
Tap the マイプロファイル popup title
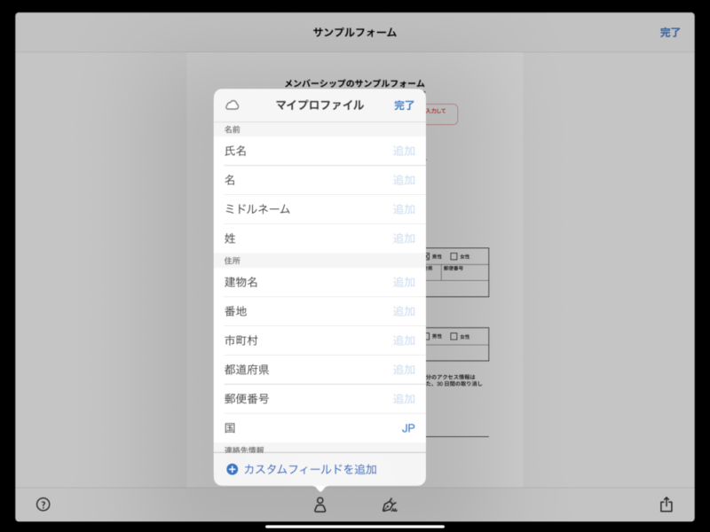pos(319,106)
